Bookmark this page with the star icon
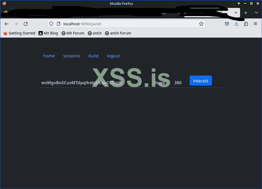The height and width of the screenshot is (189, 262). pos(201,24)
